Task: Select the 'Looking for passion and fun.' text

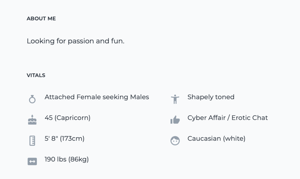Action: [76, 41]
